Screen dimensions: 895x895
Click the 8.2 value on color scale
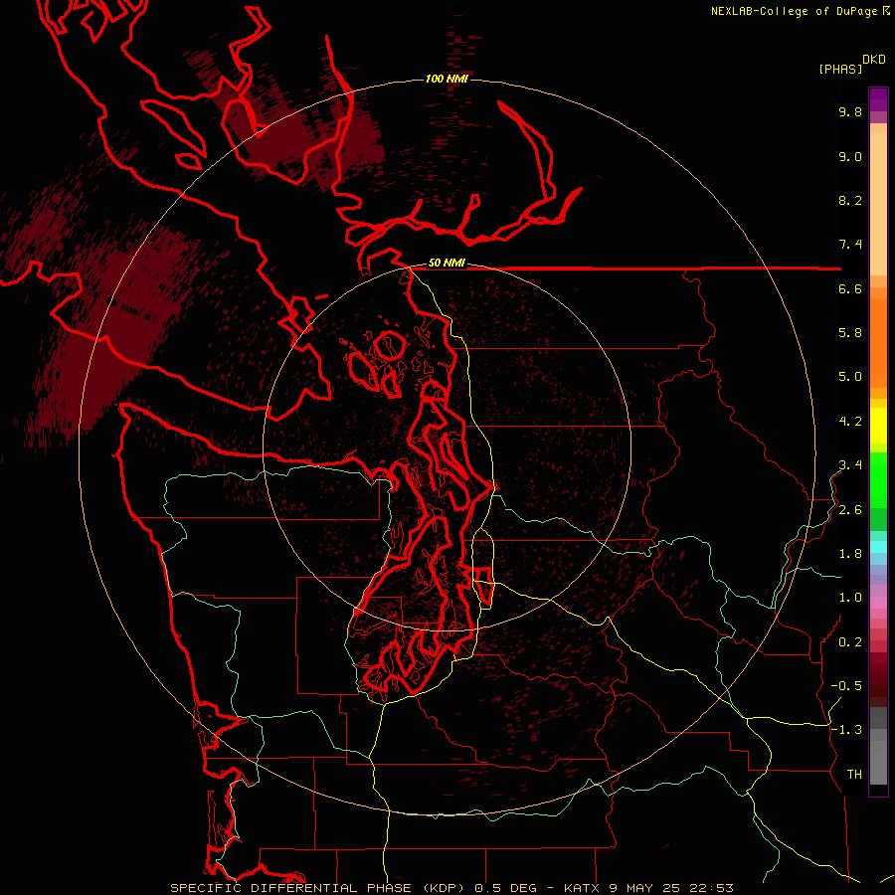[x=850, y=200]
